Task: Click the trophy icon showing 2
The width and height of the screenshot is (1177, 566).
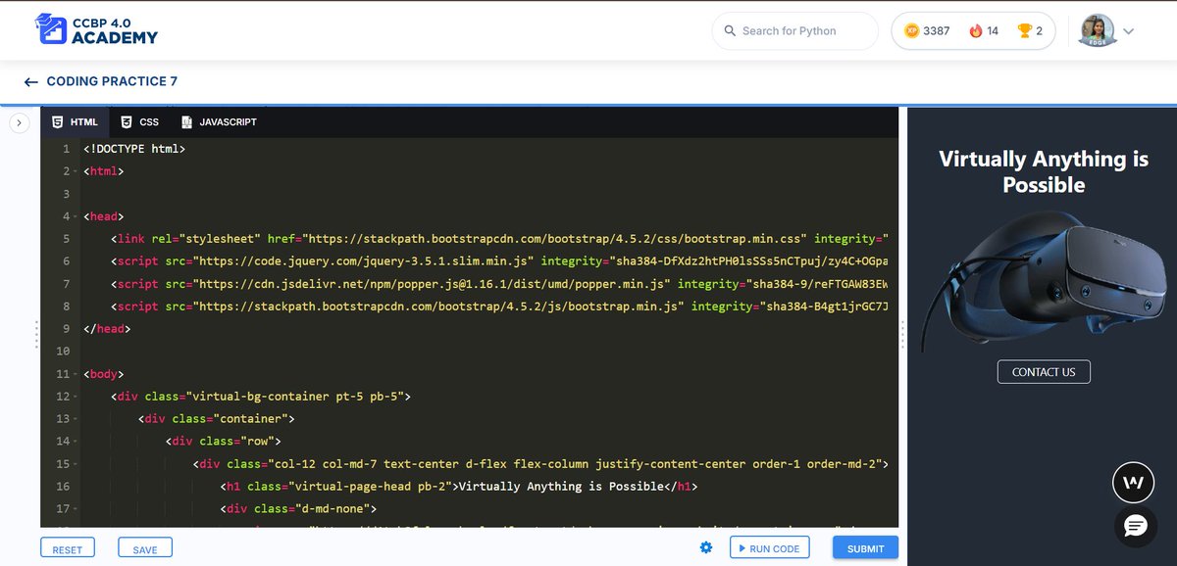Action: coord(1025,30)
